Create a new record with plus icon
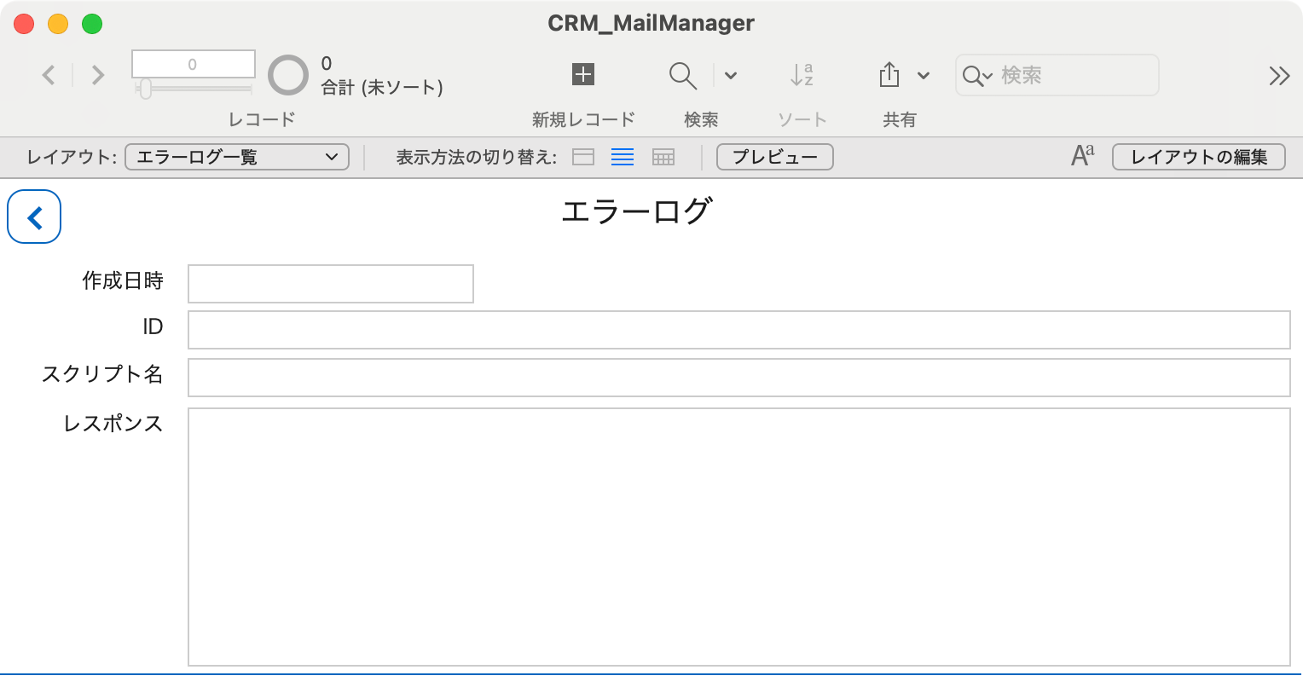This screenshot has width=1303, height=693. tap(583, 74)
